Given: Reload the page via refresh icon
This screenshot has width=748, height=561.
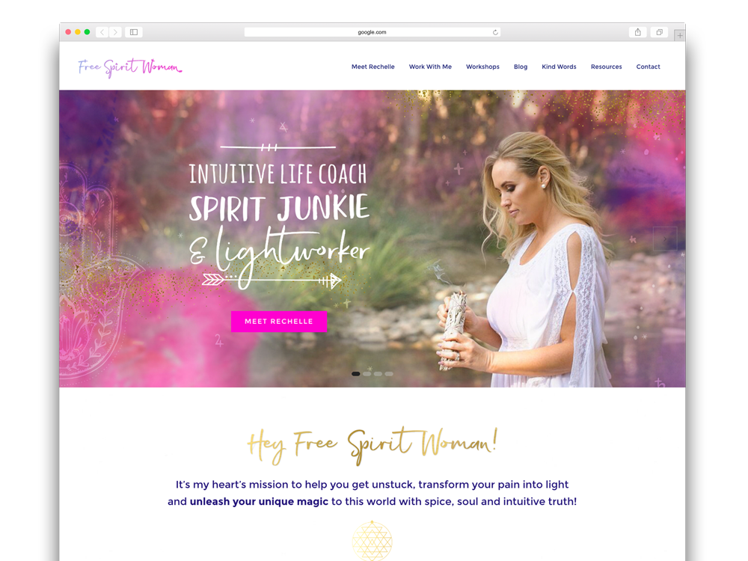Looking at the screenshot, I should pos(495,32).
